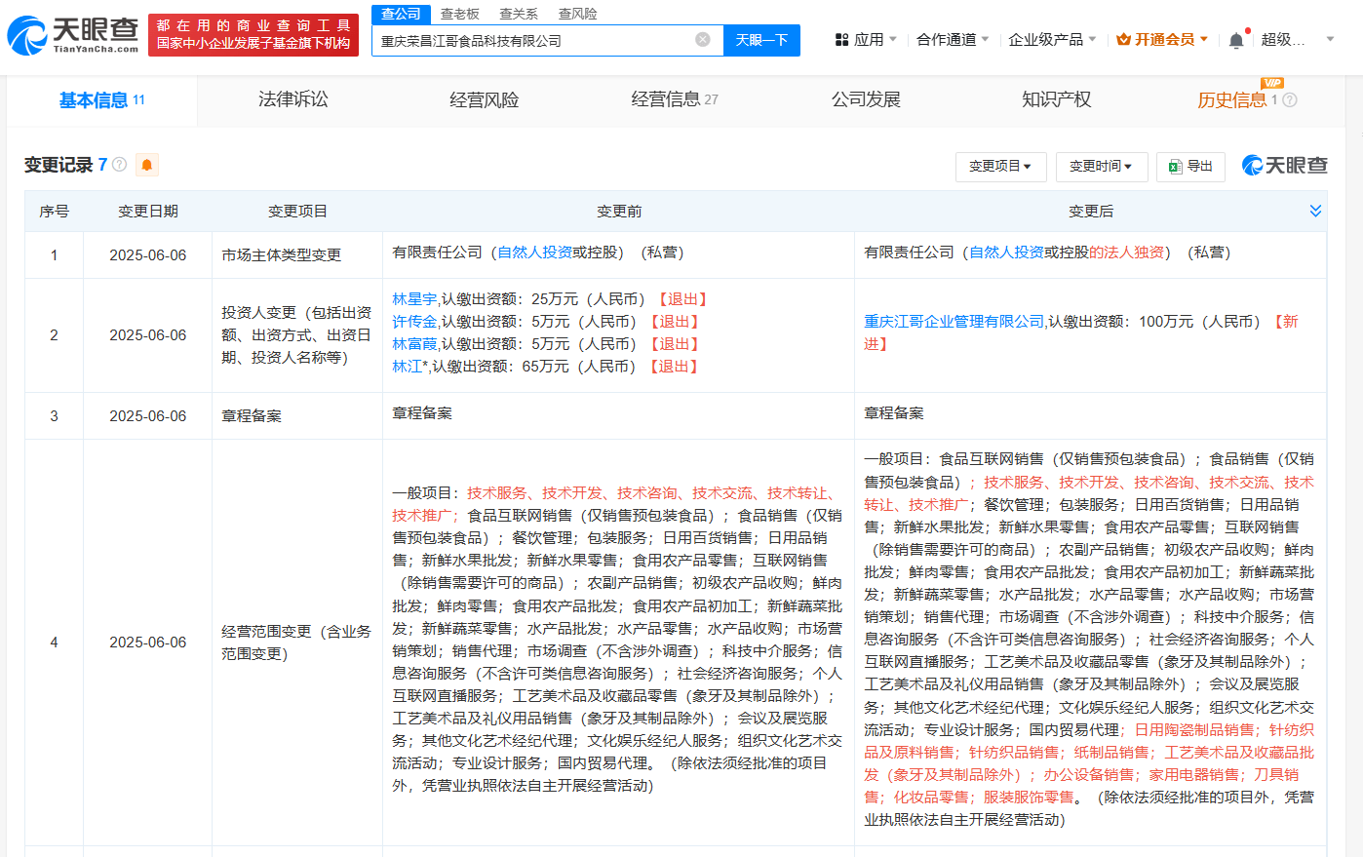Screen dimensions: 1363x857
Task: Click the VIP crown icon
Action: 1123,40
